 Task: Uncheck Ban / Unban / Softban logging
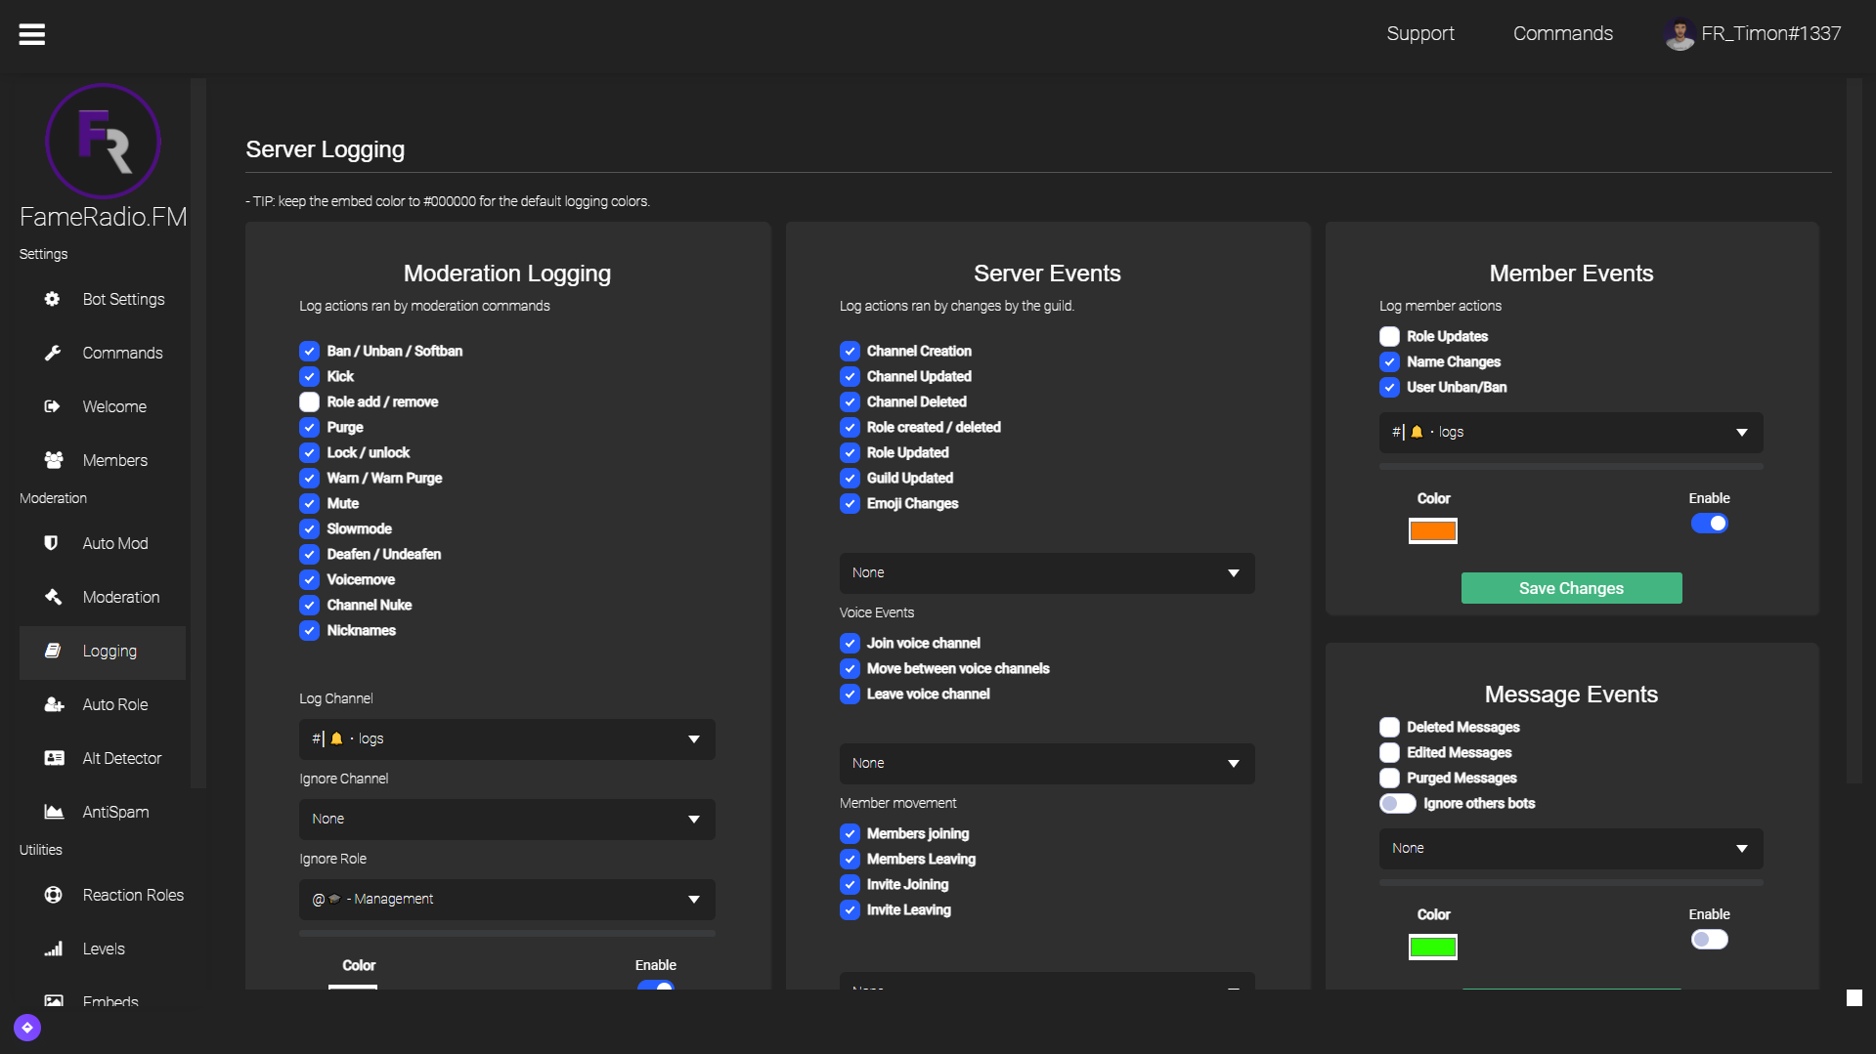pos(309,351)
